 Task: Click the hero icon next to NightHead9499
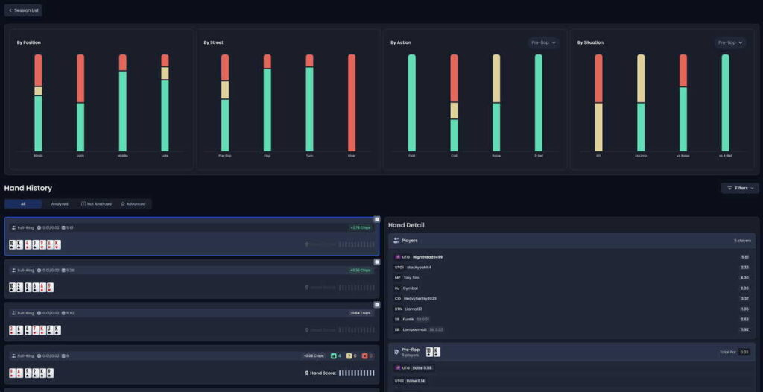click(x=397, y=257)
